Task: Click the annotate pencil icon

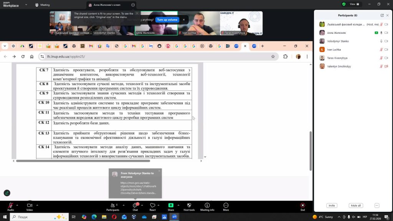Action: click(x=7, y=193)
